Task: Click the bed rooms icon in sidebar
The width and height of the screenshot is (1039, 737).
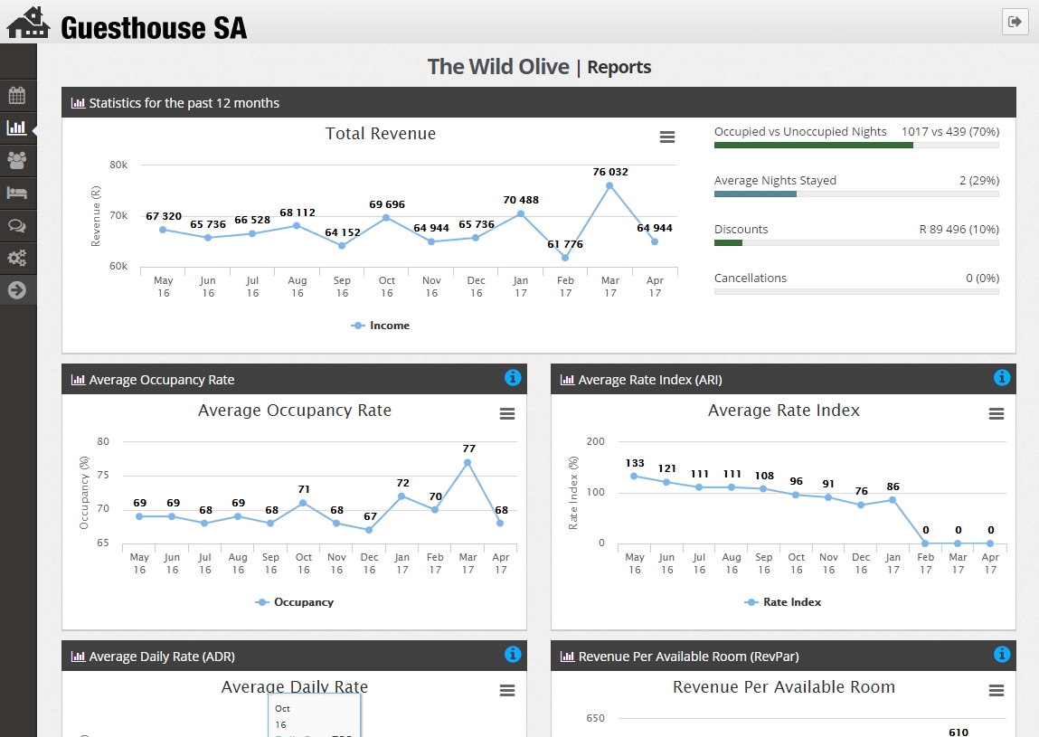Action: pyautogui.click(x=17, y=193)
